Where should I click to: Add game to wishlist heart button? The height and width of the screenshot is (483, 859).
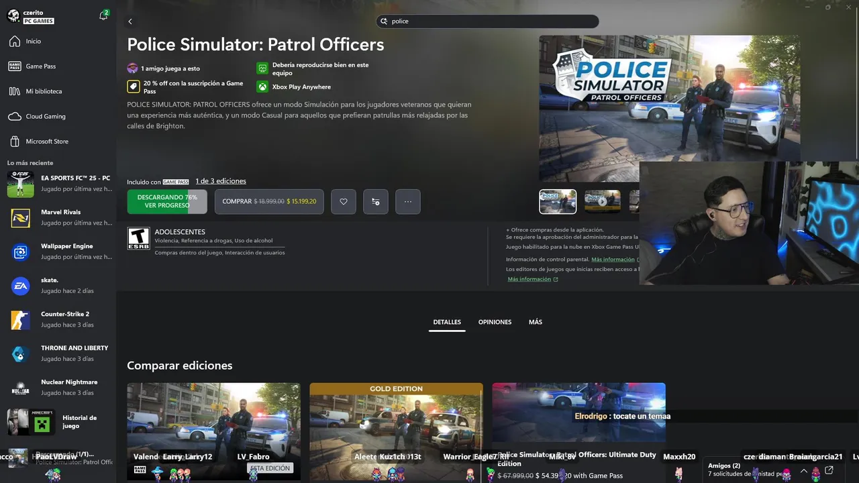(x=344, y=201)
